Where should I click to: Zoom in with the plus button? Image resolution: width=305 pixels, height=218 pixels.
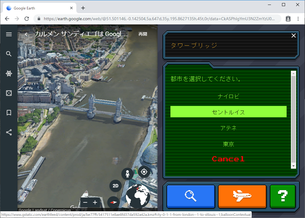click(x=95, y=202)
